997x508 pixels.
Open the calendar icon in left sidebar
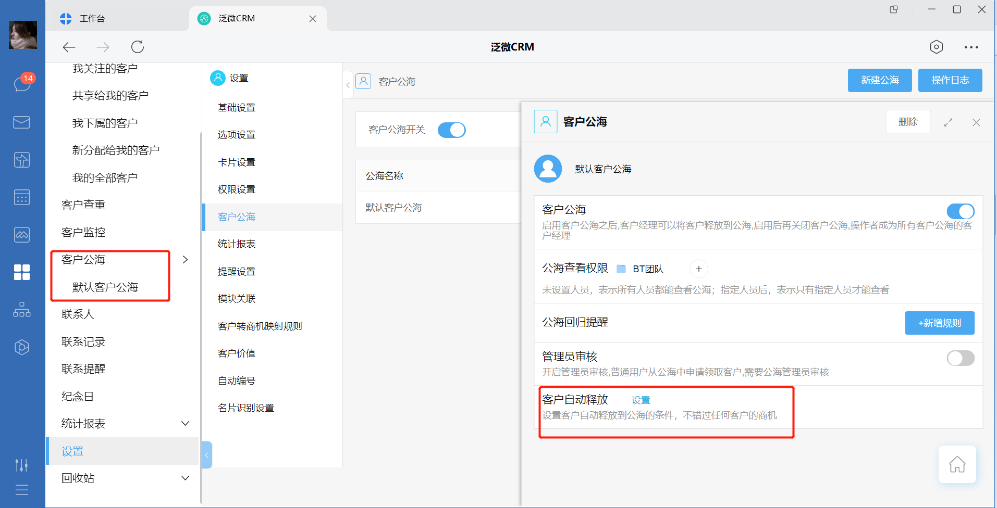(21, 197)
